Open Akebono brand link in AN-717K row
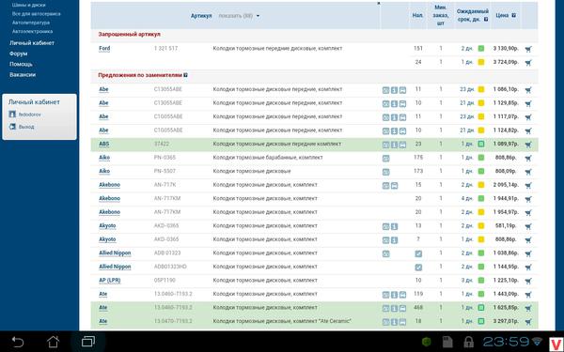 coord(109,185)
